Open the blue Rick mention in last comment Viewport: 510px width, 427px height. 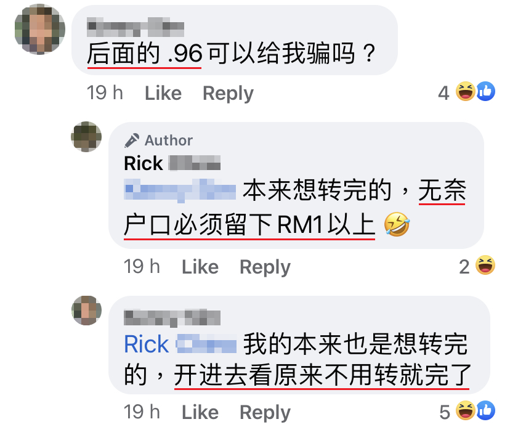pos(180,344)
